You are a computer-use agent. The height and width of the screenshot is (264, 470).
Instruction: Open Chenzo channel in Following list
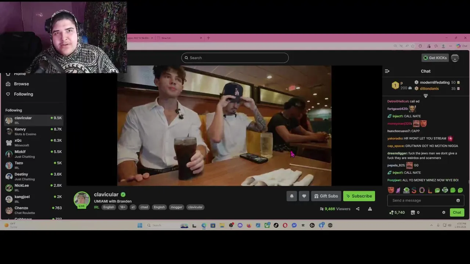33,210
